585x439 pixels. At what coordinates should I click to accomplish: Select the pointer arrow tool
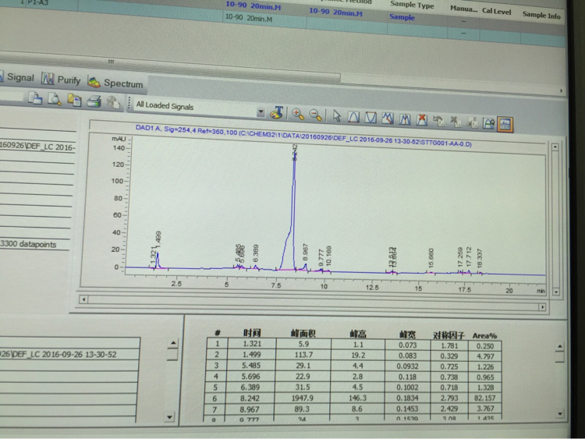click(336, 116)
